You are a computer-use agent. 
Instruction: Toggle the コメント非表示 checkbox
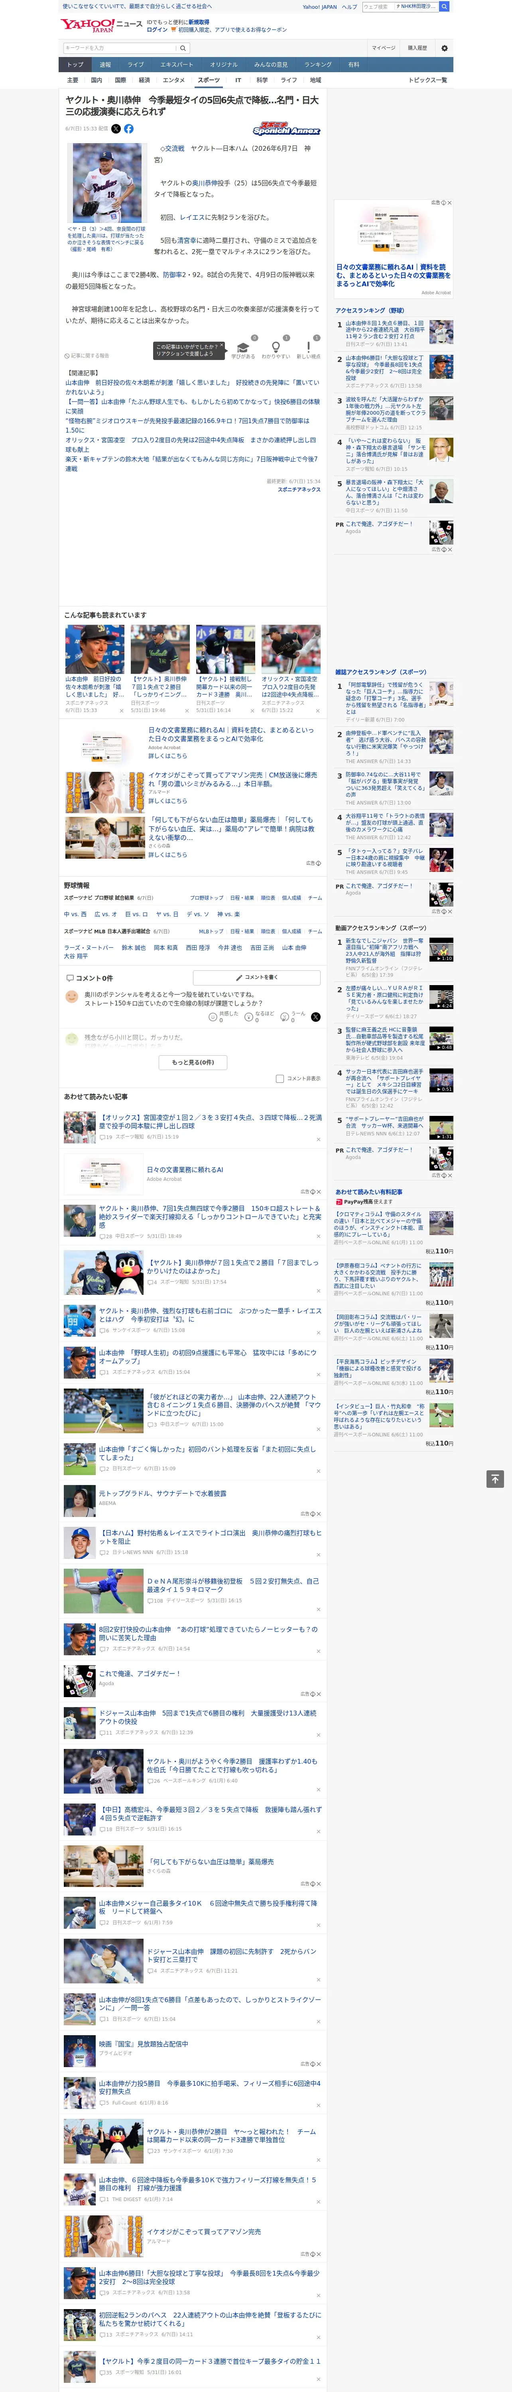click(280, 1079)
